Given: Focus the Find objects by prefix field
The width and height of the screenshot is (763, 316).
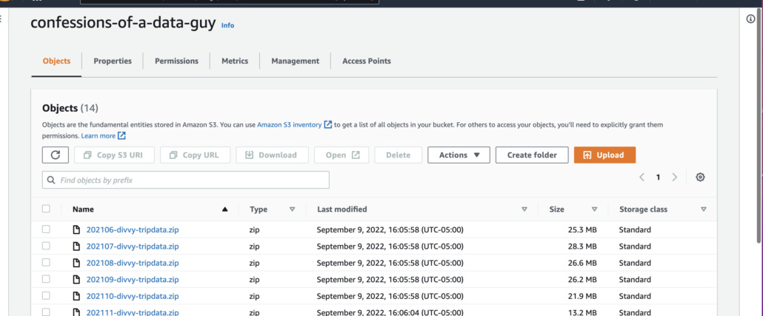Looking at the screenshot, I should 186,180.
